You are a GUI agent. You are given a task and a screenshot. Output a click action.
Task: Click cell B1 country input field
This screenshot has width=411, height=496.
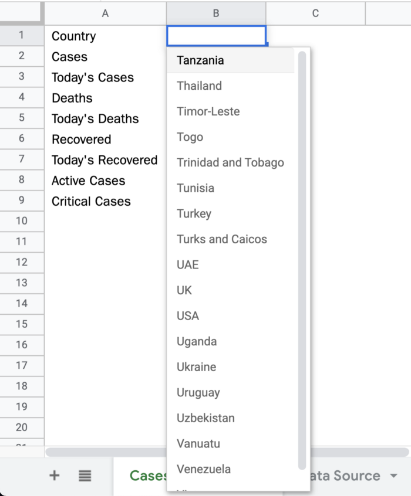pyautogui.click(x=216, y=36)
